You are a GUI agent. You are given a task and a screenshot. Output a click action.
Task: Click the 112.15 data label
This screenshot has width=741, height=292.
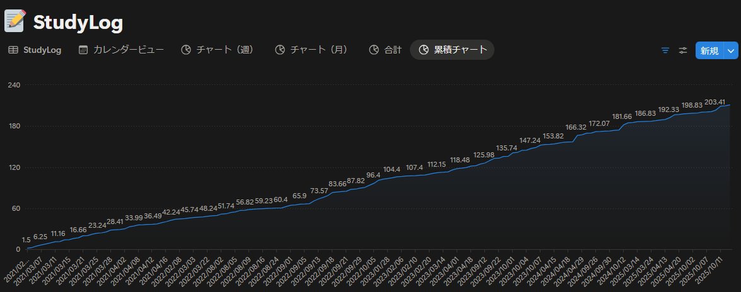[x=436, y=164]
